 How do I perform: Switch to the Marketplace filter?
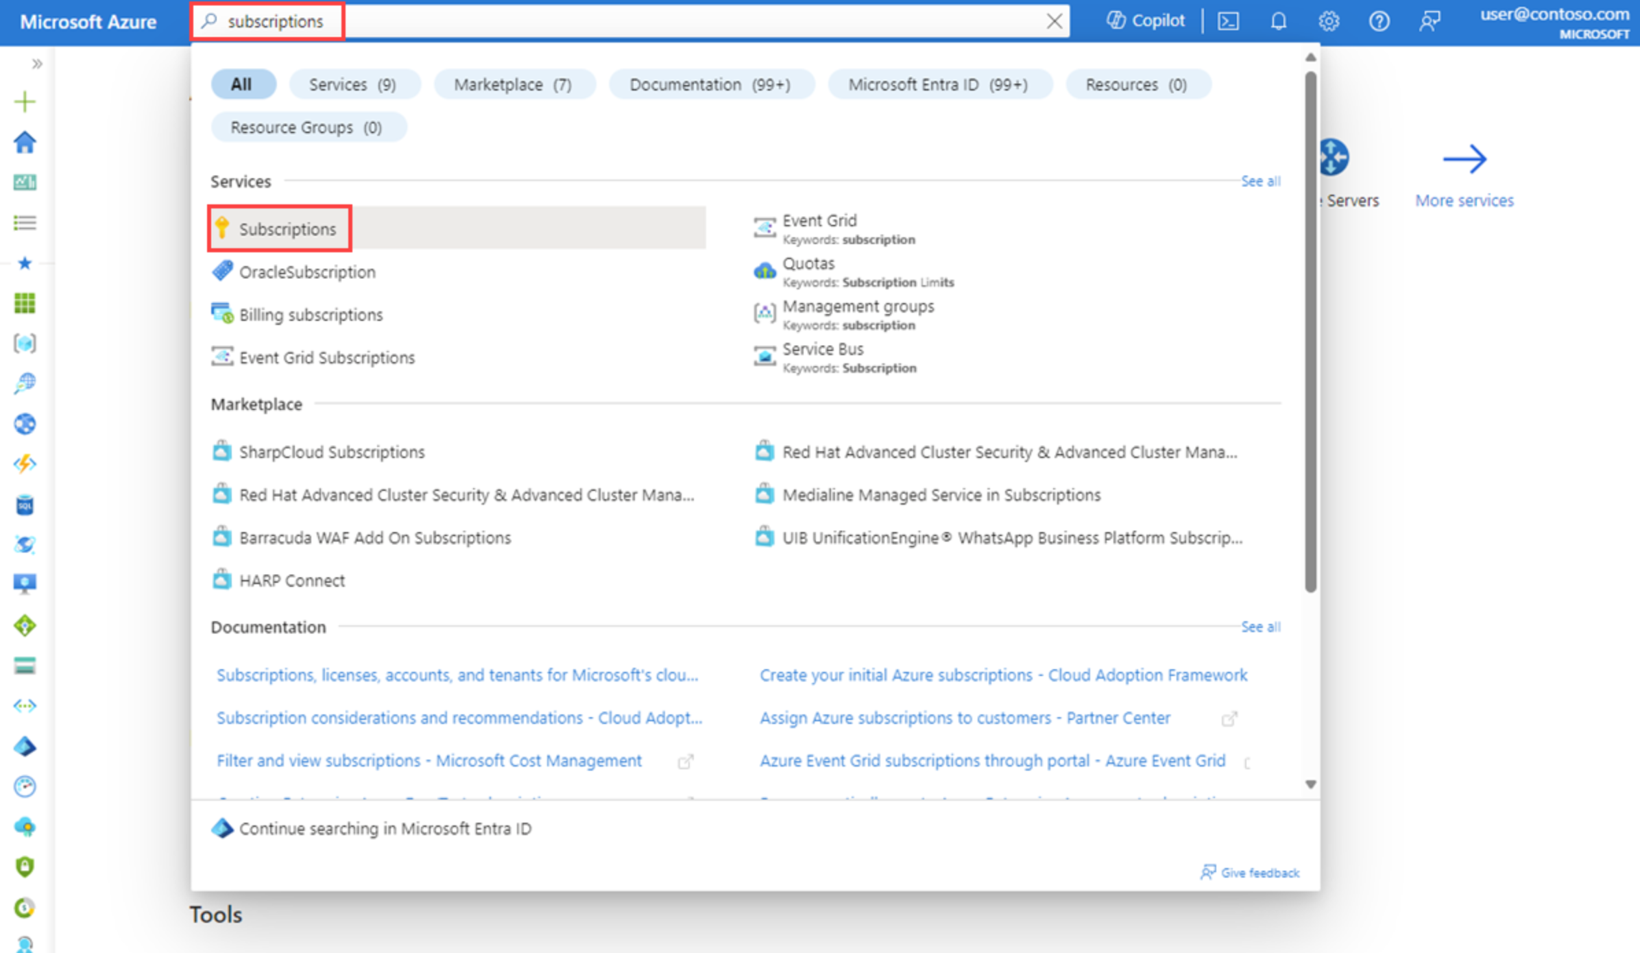(514, 84)
